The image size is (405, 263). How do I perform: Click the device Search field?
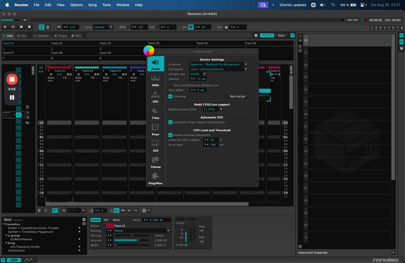click(x=47, y=220)
